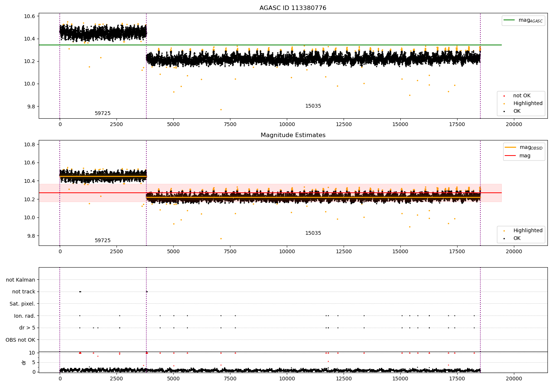Click "12500" x tick under Magnitude Estimates plot
Viewport: 553px width, 387px height.
coord(344,252)
